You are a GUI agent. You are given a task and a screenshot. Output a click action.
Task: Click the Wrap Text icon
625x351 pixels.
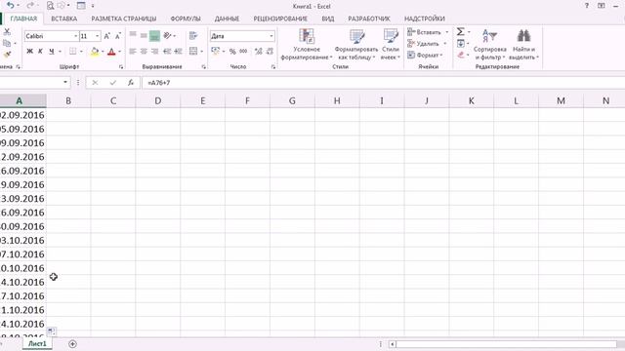(x=193, y=36)
